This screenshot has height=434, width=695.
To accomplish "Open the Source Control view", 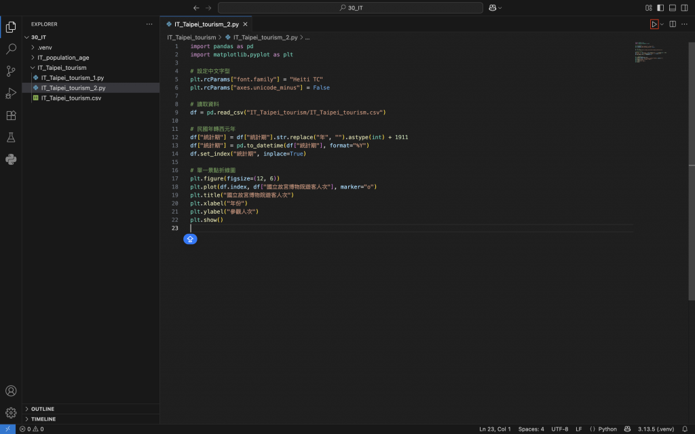I will (x=11, y=71).
